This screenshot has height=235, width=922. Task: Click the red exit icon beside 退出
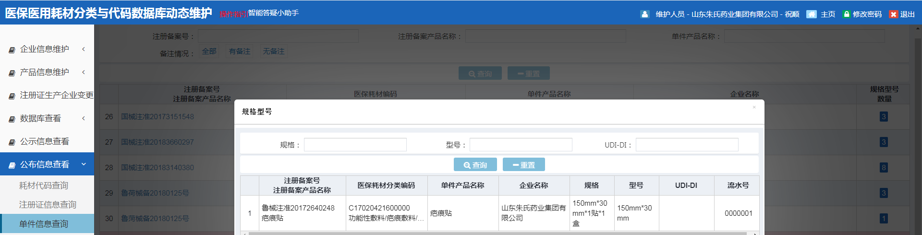click(x=893, y=14)
